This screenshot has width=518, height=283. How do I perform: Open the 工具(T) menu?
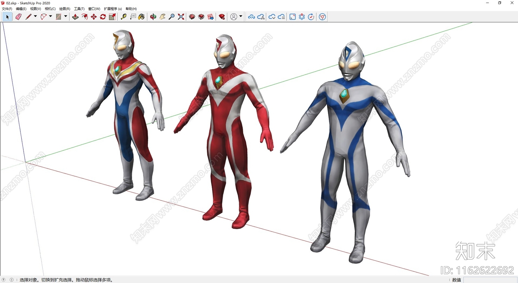(x=79, y=9)
